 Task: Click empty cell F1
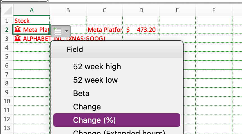pyautogui.click(x=214, y=21)
